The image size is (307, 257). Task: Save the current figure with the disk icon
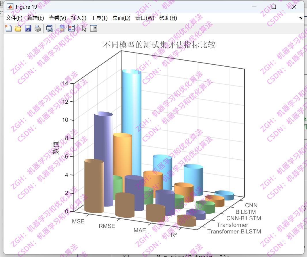[27, 28]
